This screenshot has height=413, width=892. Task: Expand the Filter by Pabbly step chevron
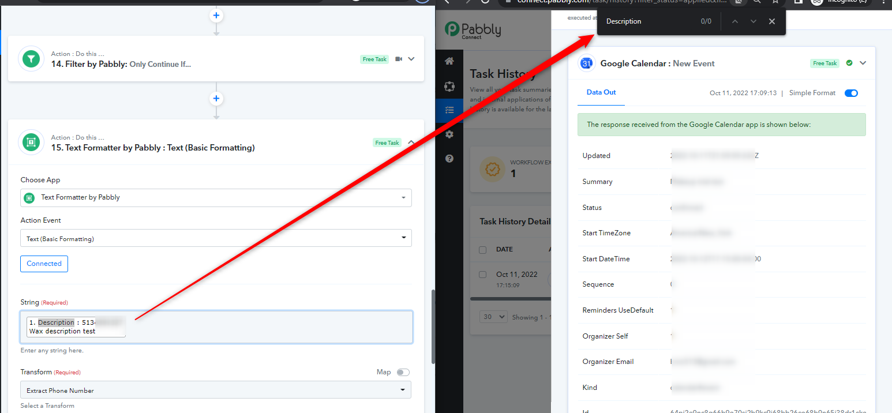pos(411,59)
